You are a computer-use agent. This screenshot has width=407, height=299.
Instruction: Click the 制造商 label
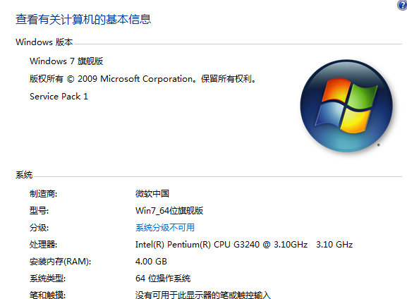tap(43, 194)
